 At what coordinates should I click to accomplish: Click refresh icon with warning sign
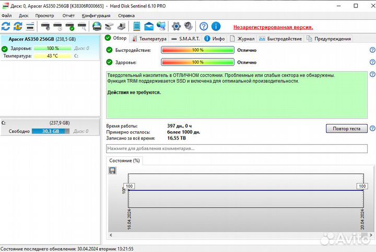(x=18, y=26)
